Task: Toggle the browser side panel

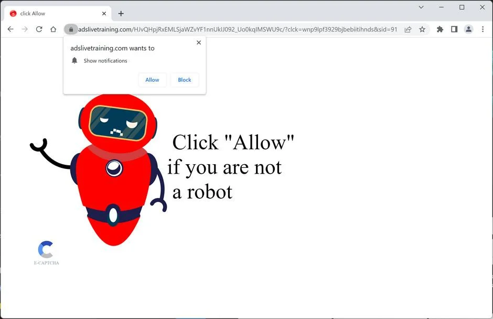Action: coord(454,29)
